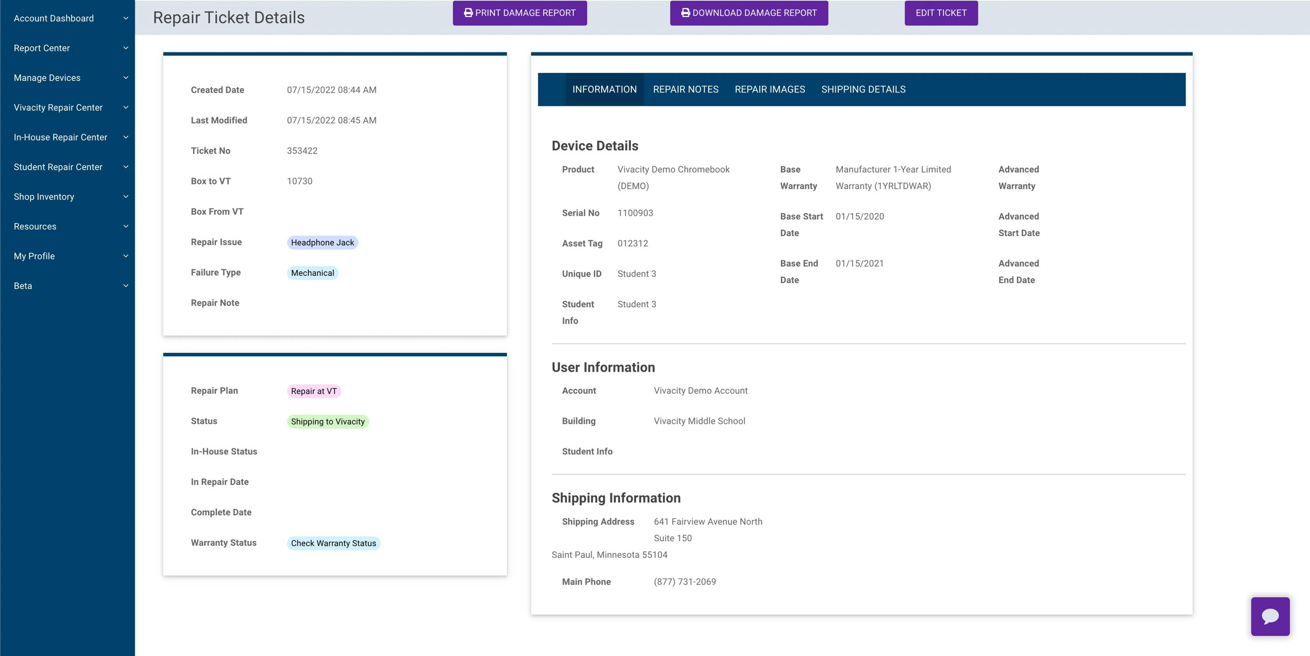Image resolution: width=1310 pixels, height=656 pixels.
Task: Expand Vivacity Repair Center chevron
Action: (x=126, y=107)
